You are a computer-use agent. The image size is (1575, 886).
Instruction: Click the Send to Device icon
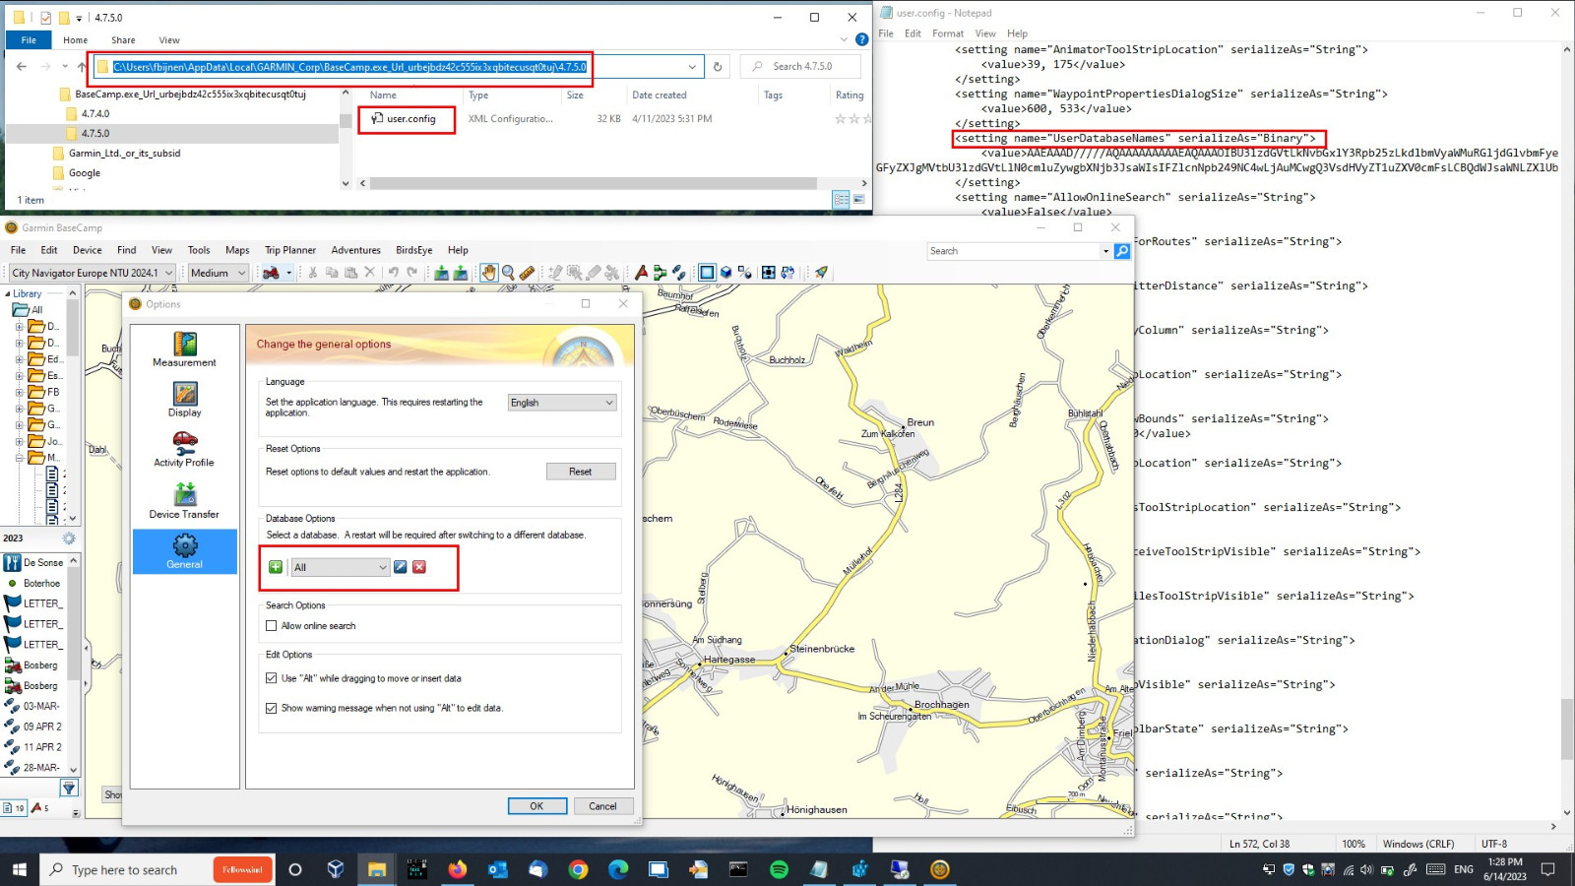tap(441, 273)
